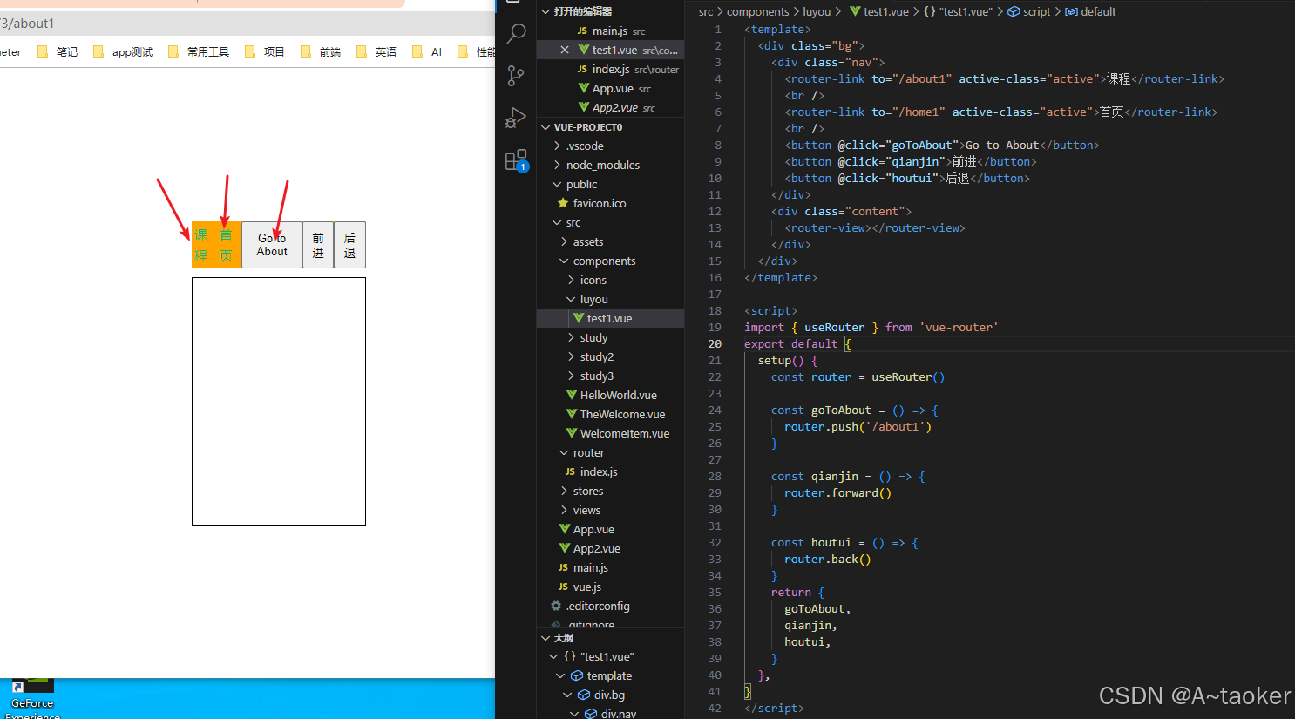1295x719 pixels.
Task: Open WelcomeItem.vue in explorer
Action: pyautogui.click(x=610, y=433)
